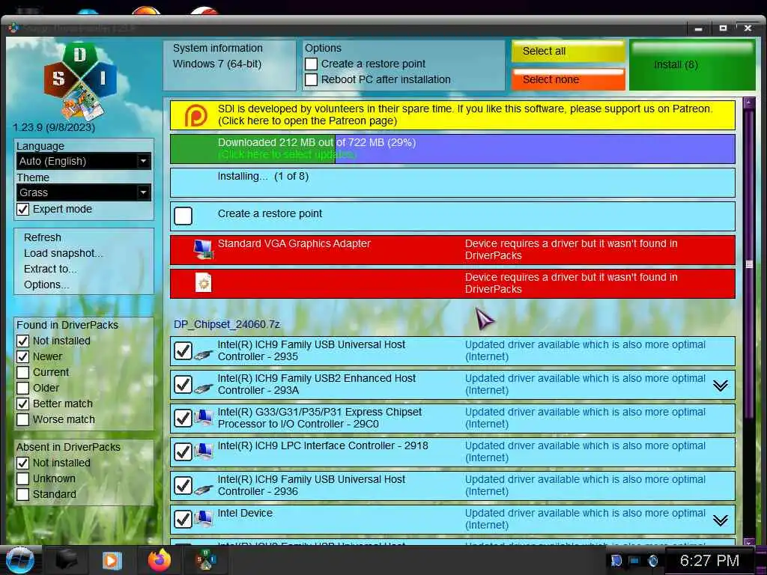Open the Windows Start orb
This screenshot has width=767, height=575.
(19, 560)
